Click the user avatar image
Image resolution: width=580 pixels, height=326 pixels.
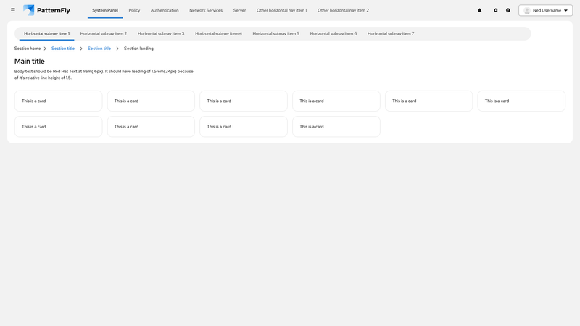527,10
